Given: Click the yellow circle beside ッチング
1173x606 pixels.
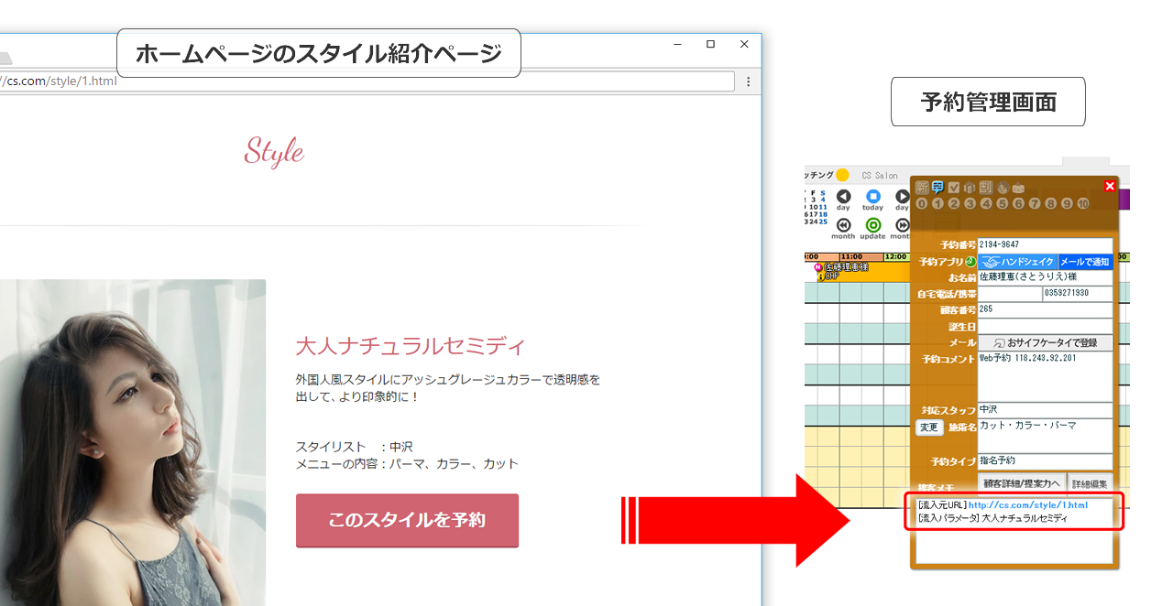Looking at the screenshot, I should [x=842, y=176].
